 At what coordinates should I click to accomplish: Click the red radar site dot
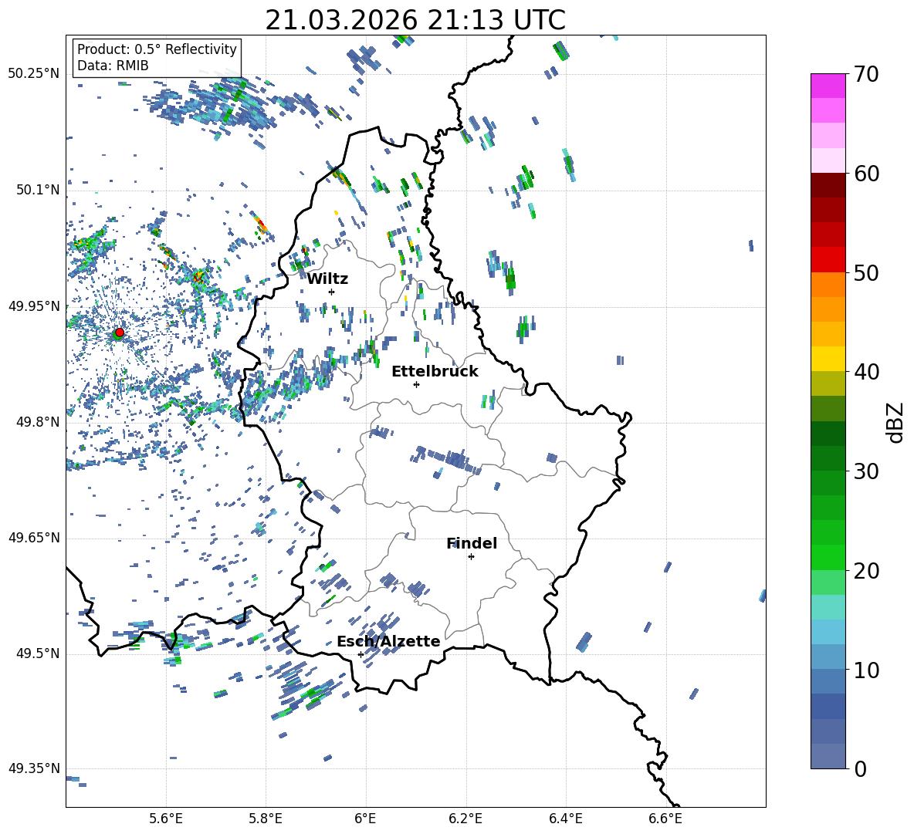tap(119, 333)
